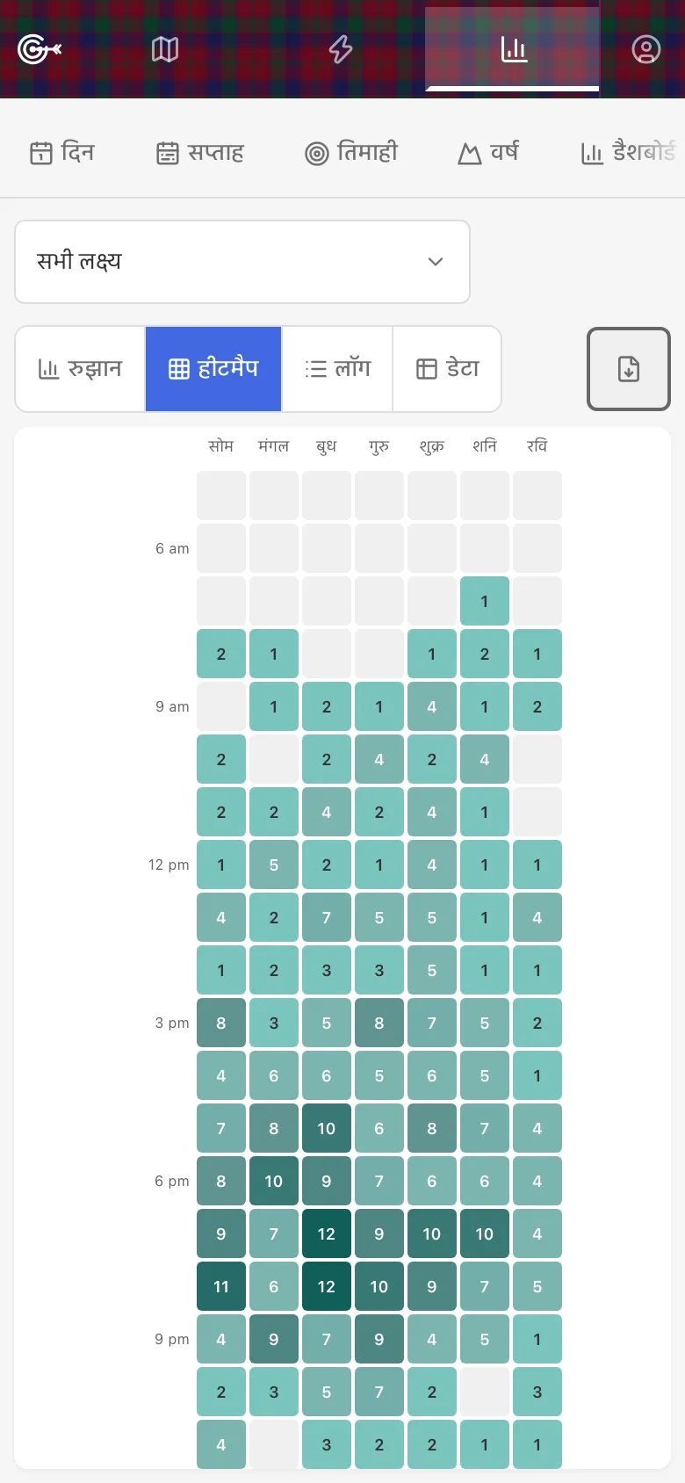The image size is (685, 1483).
Task: Select the 11 cell in सोम column
Action: point(221,1286)
